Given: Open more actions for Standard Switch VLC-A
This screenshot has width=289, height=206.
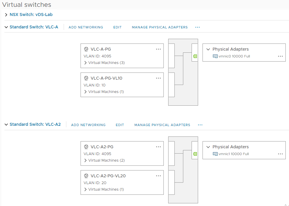Looking at the screenshot, I should [198, 27].
